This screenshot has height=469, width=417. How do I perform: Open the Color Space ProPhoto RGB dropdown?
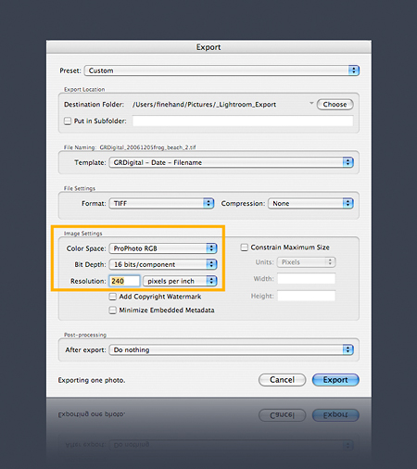click(163, 248)
